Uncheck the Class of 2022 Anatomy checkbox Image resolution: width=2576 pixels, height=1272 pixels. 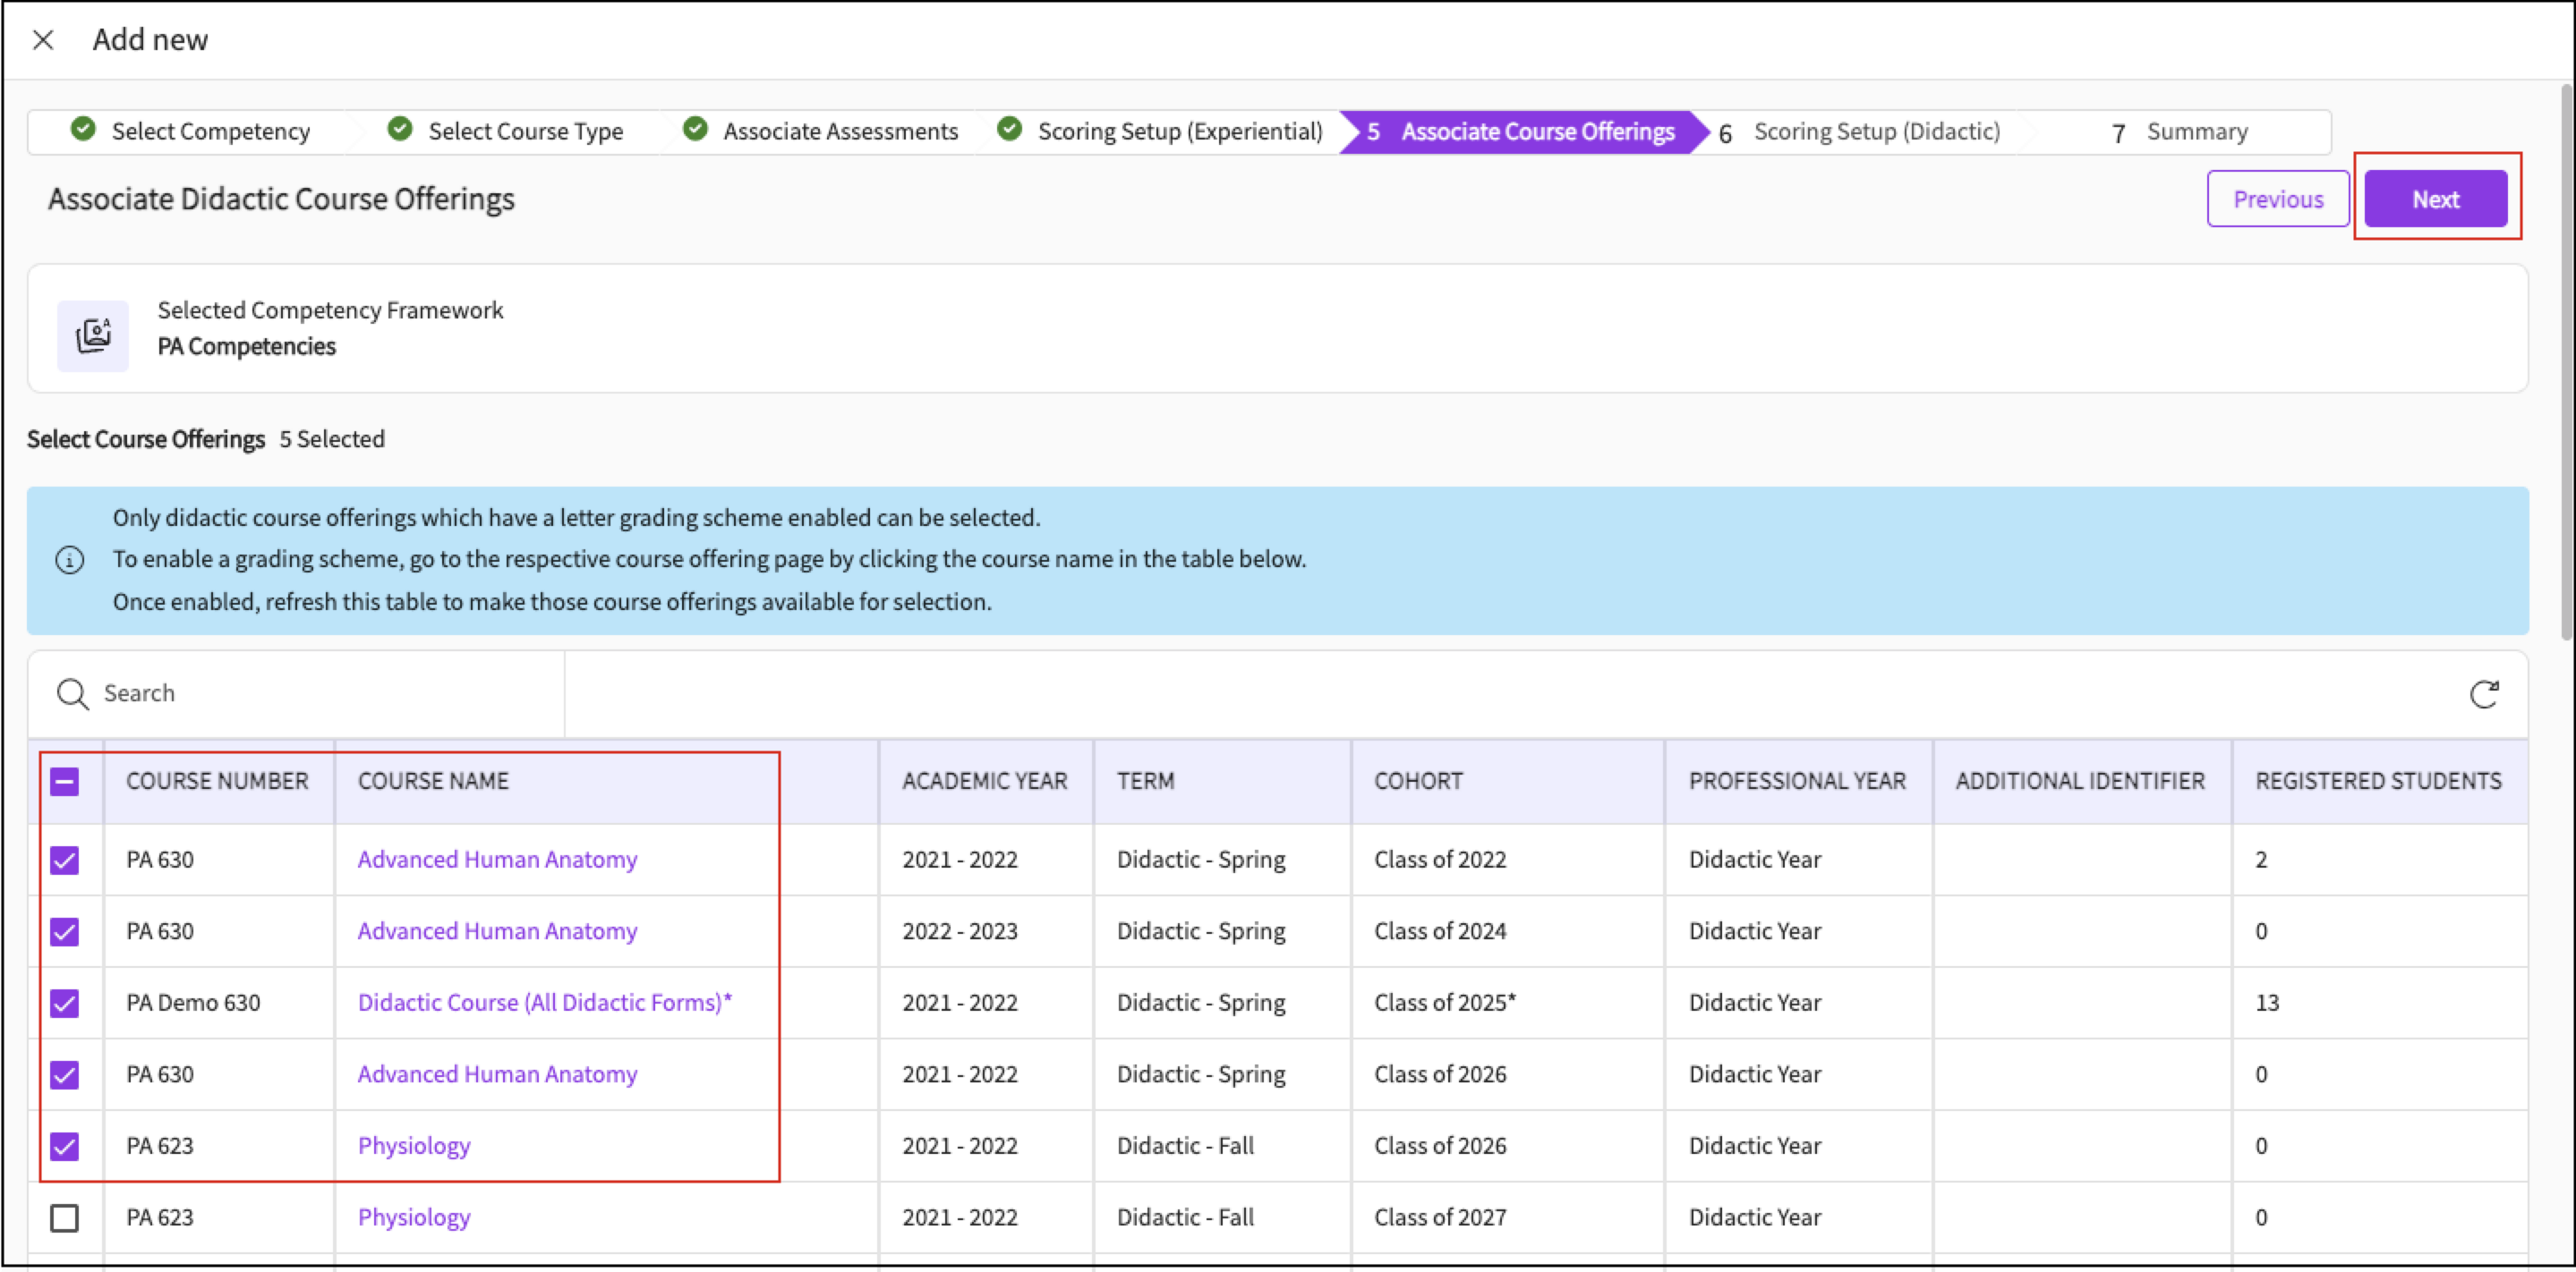65,861
